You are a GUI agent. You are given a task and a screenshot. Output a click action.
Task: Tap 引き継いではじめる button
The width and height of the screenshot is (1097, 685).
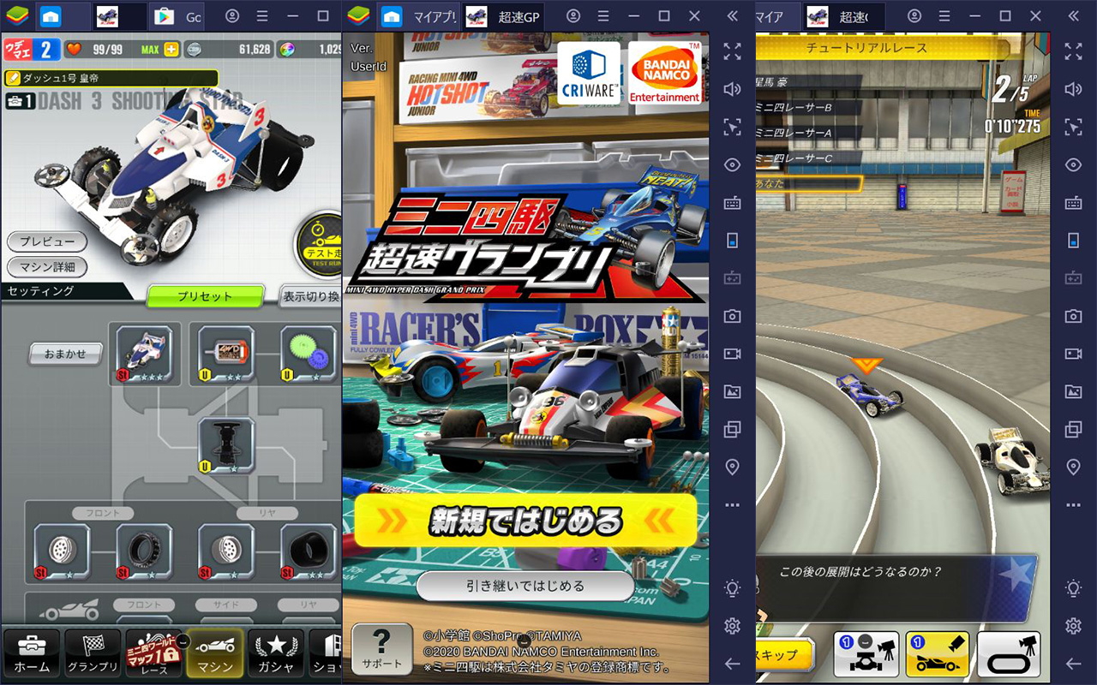[x=525, y=587]
